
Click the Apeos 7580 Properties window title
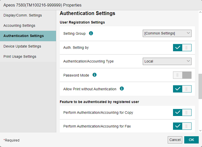42,5
